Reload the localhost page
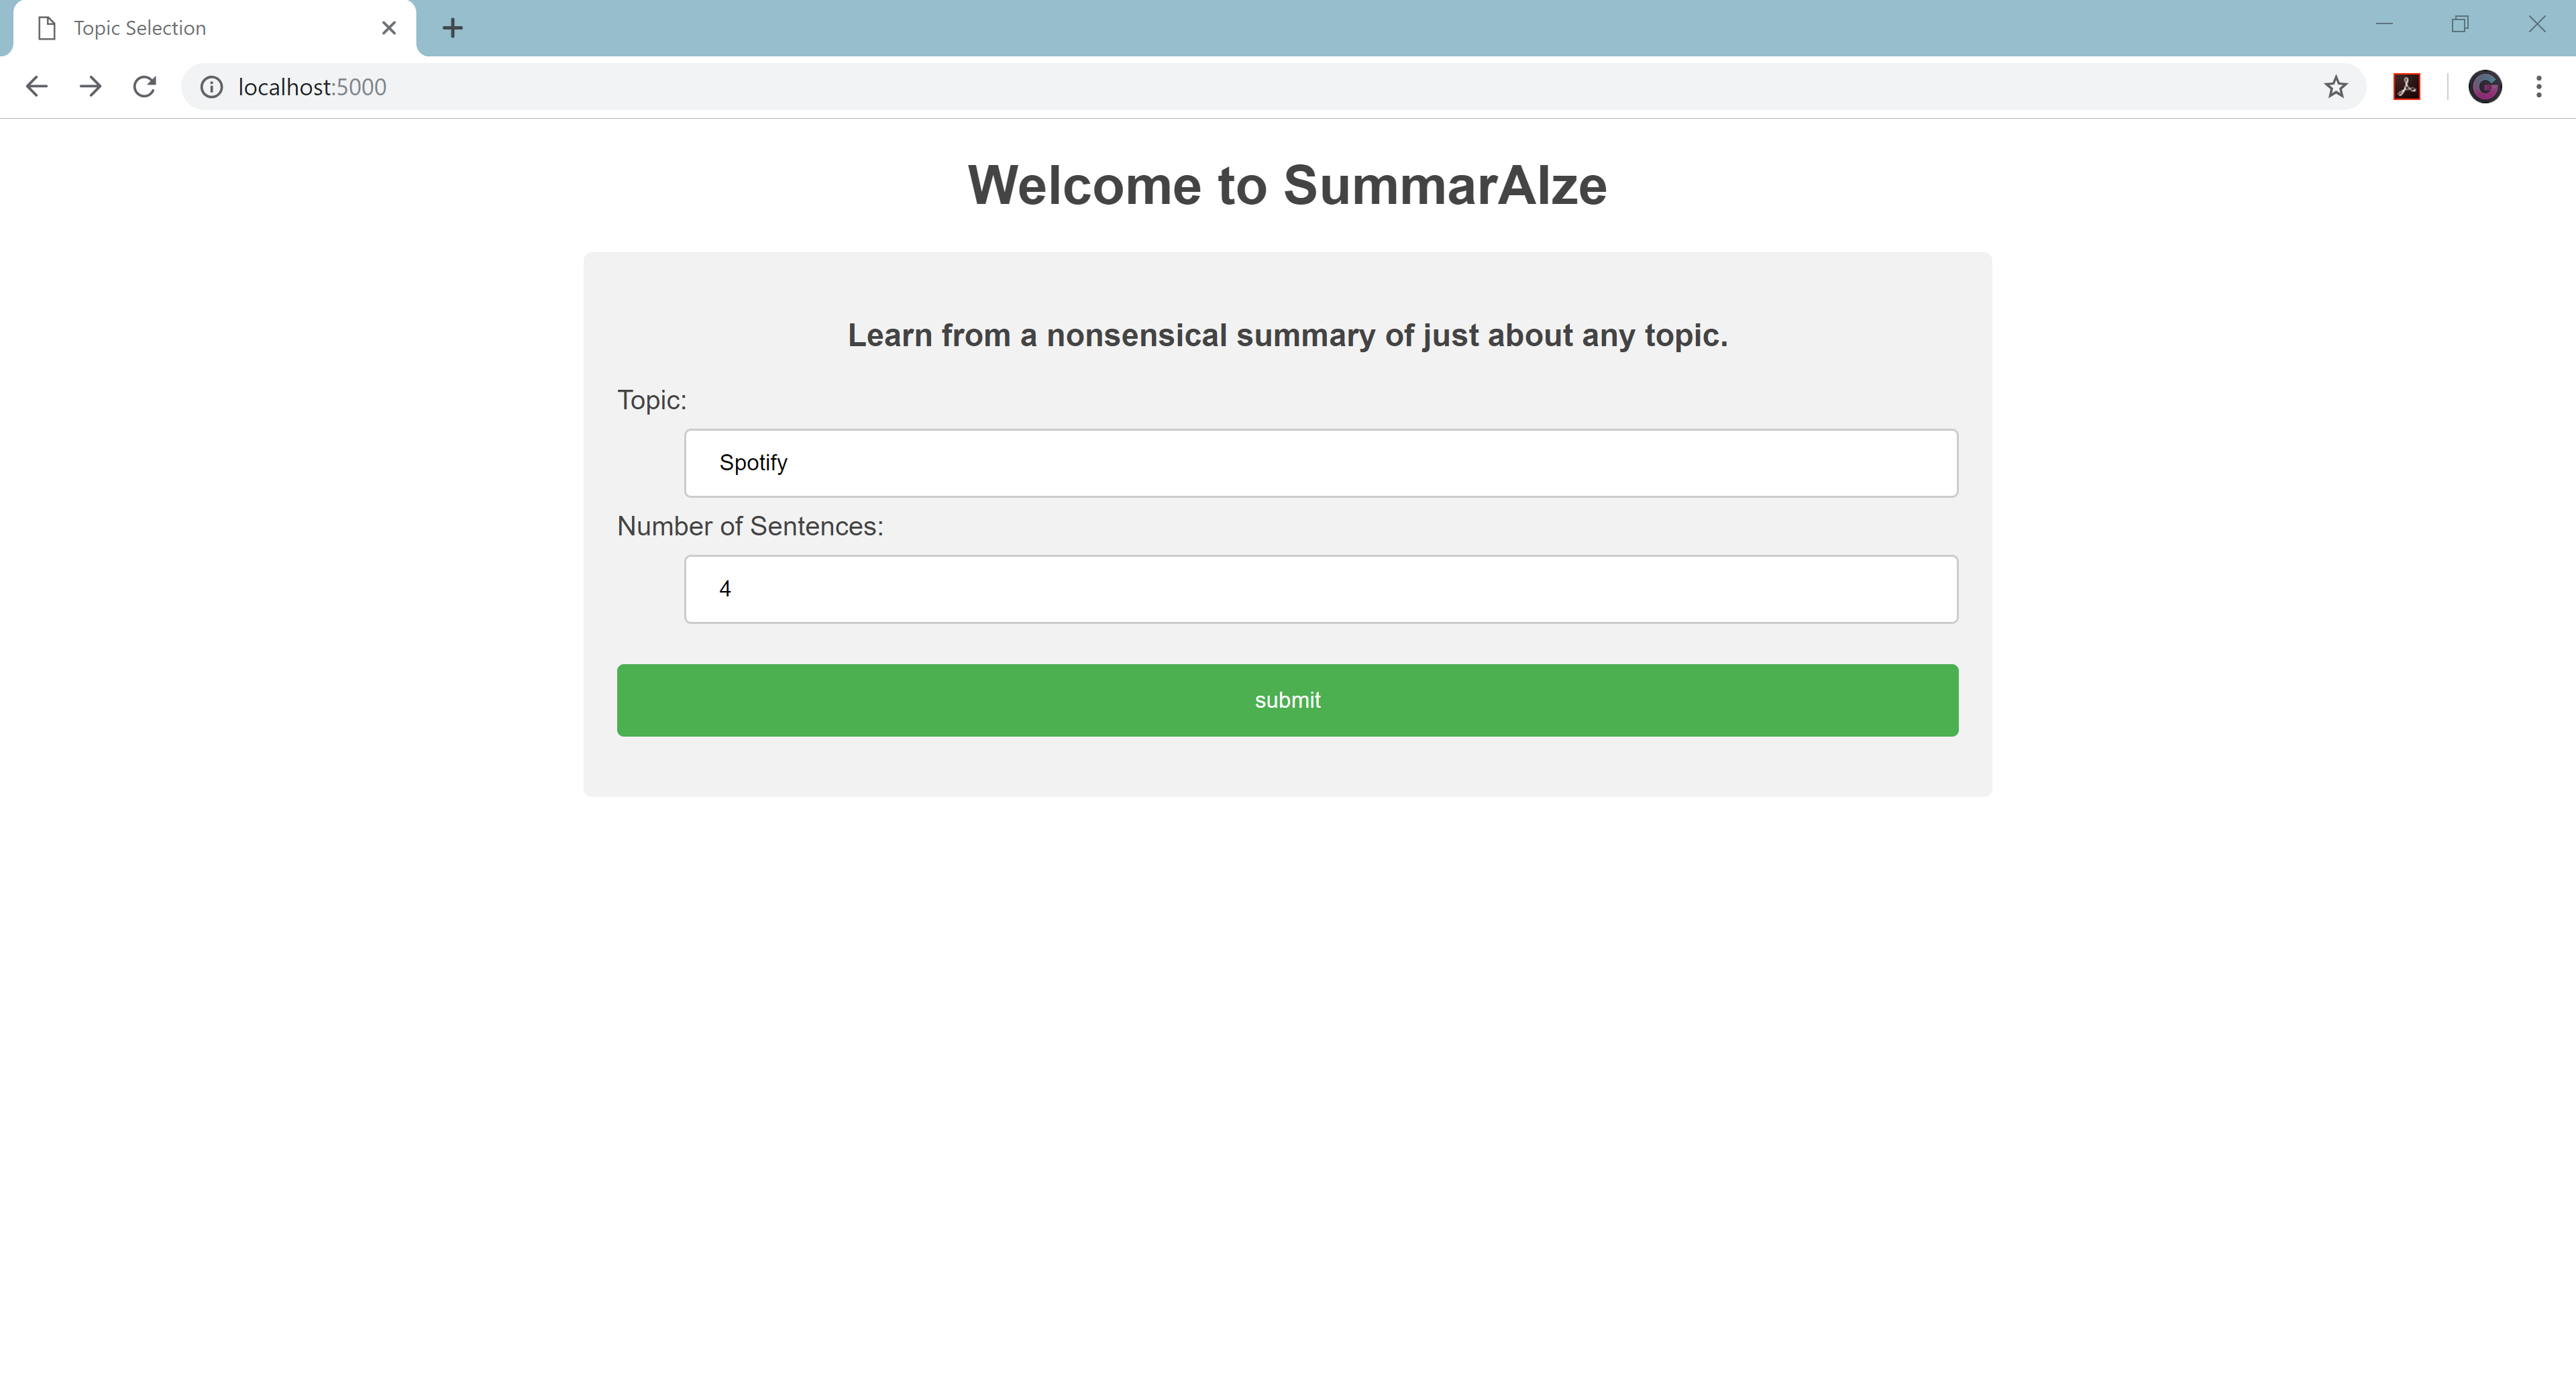 click(x=145, y=87)
